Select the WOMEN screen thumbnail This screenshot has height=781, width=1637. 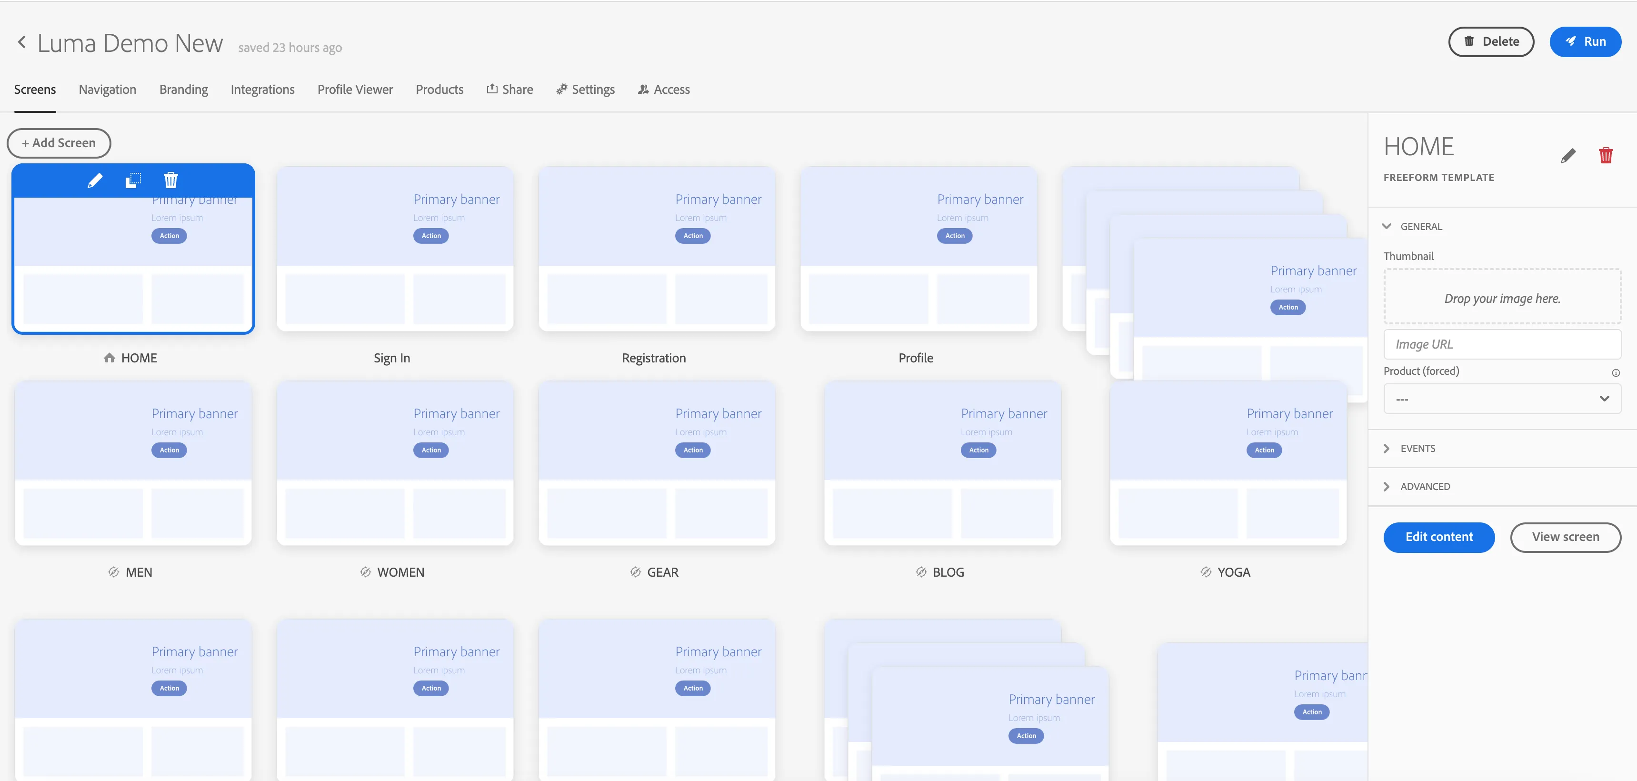tap(395, 462)
